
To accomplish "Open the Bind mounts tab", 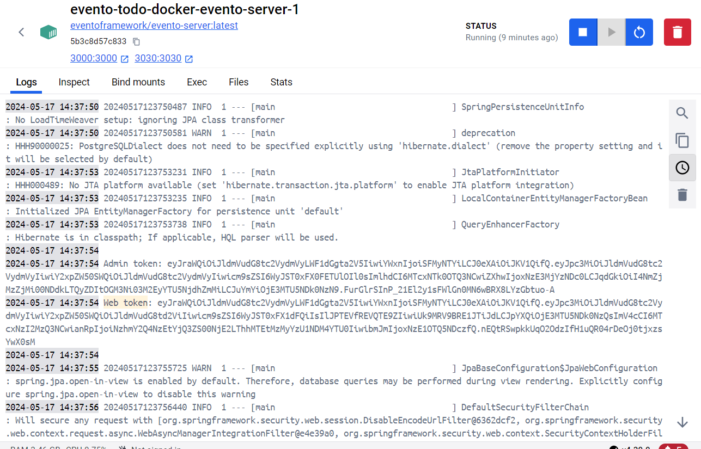I will 138,82.
